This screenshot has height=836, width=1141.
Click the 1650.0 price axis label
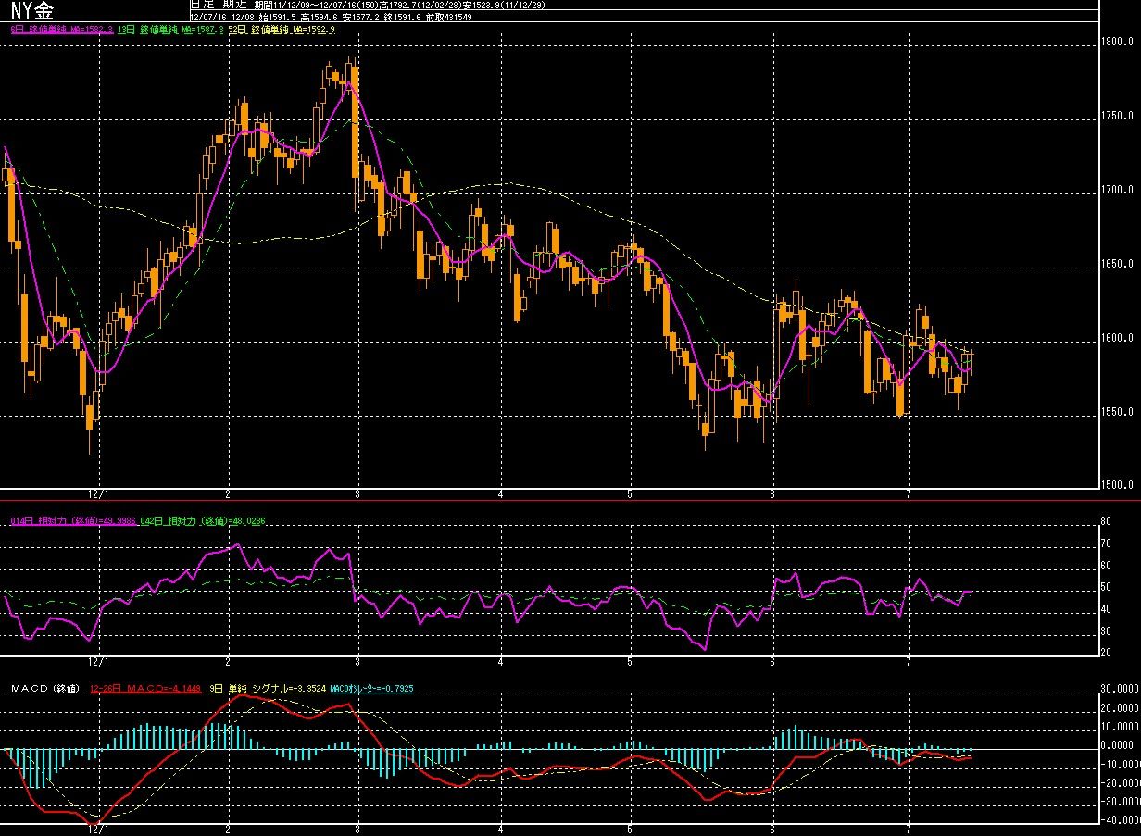1117,264
